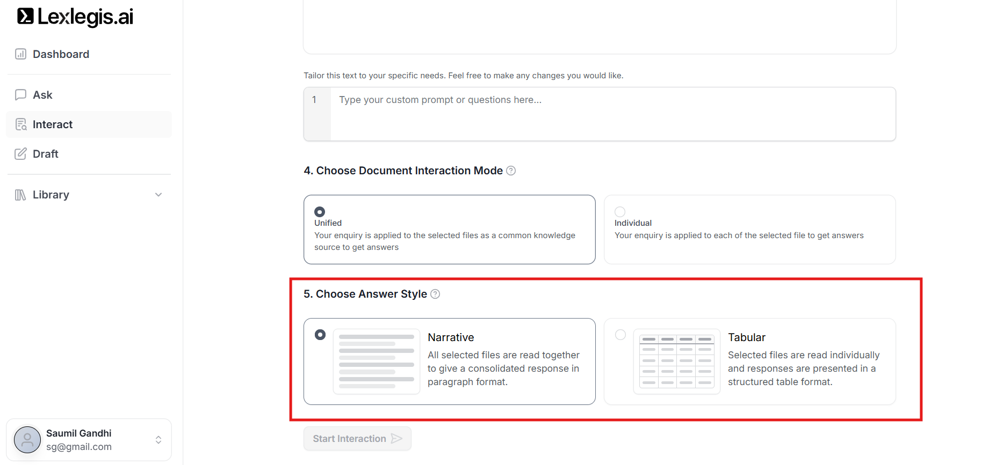The image size is (1003, 465).
Task: Click the Narrative style paragraph thumbnail
Action: (377, 361)
